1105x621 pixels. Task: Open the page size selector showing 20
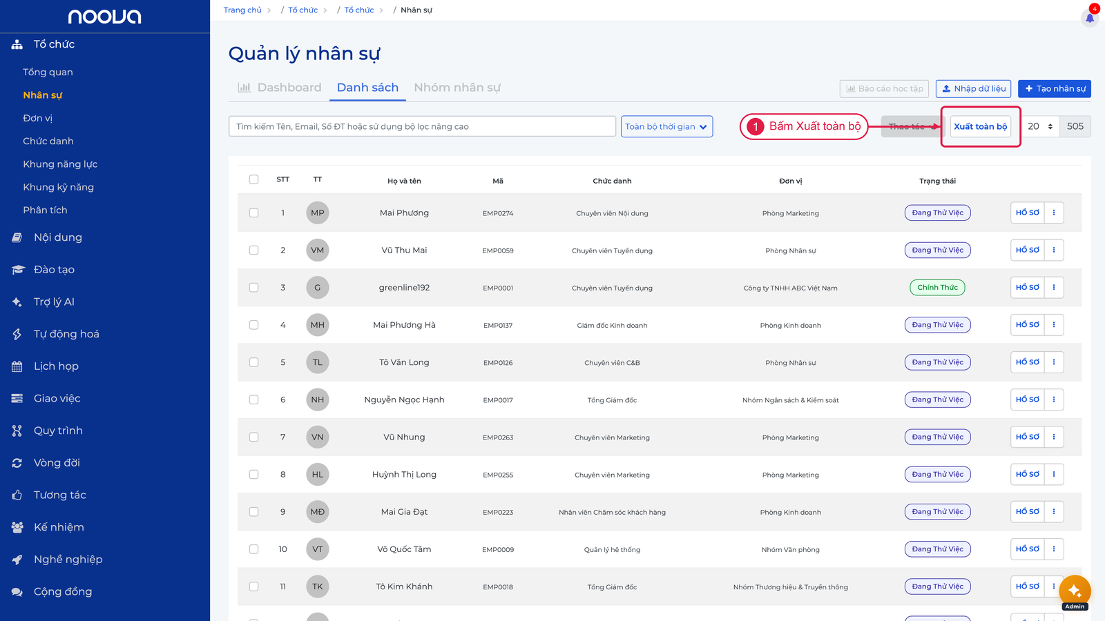[x=1040, y=126]
